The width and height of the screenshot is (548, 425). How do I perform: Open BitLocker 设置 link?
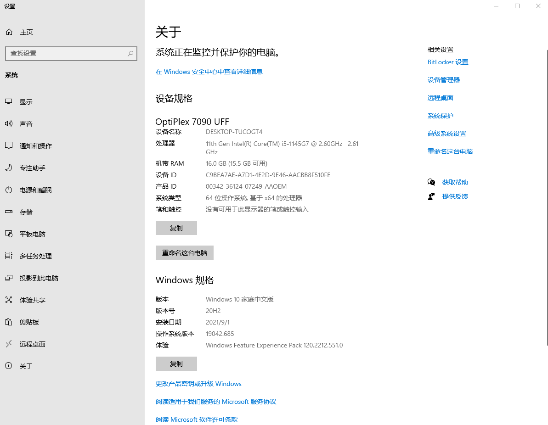coord(448,62)
